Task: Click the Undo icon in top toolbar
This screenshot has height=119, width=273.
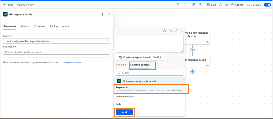Action: pyautogui.click(x=178, y=5)
